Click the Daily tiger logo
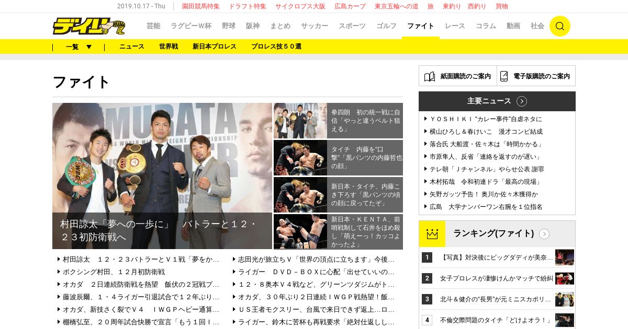Viewport: 628px width, 329px height. tap(89, 26)
